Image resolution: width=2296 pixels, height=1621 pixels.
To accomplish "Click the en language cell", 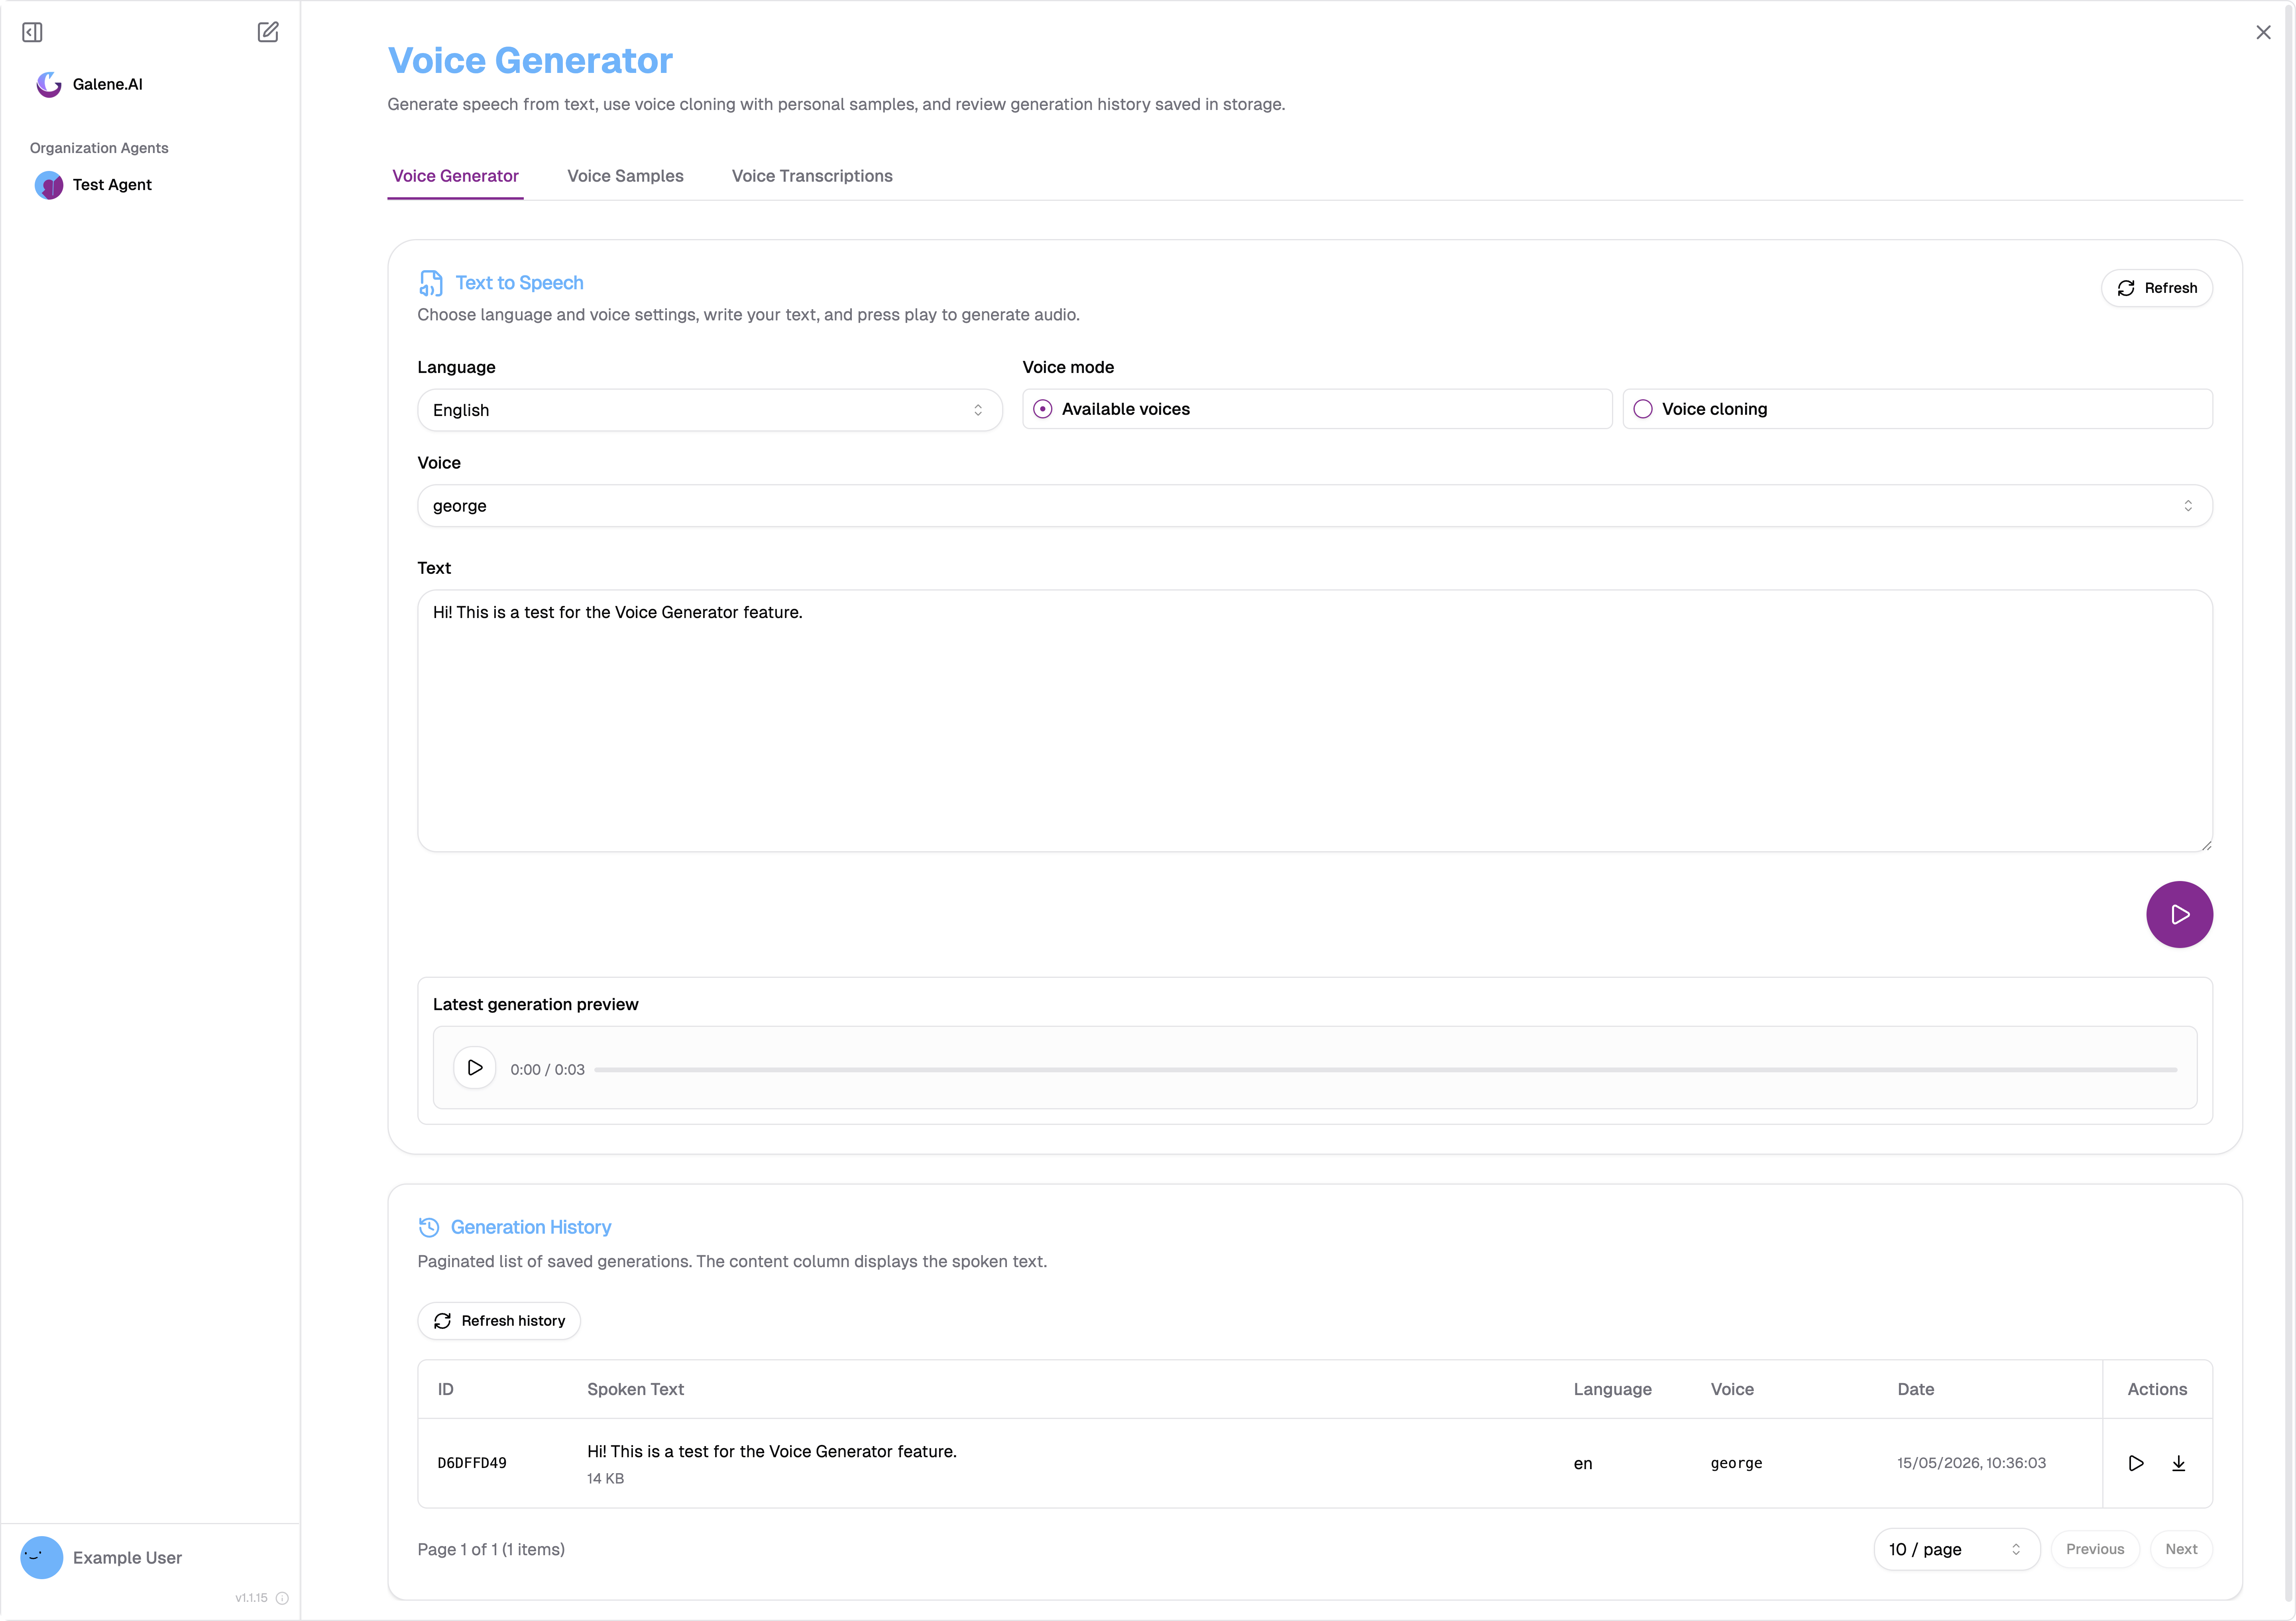I will click(x=1582, y=1463).
